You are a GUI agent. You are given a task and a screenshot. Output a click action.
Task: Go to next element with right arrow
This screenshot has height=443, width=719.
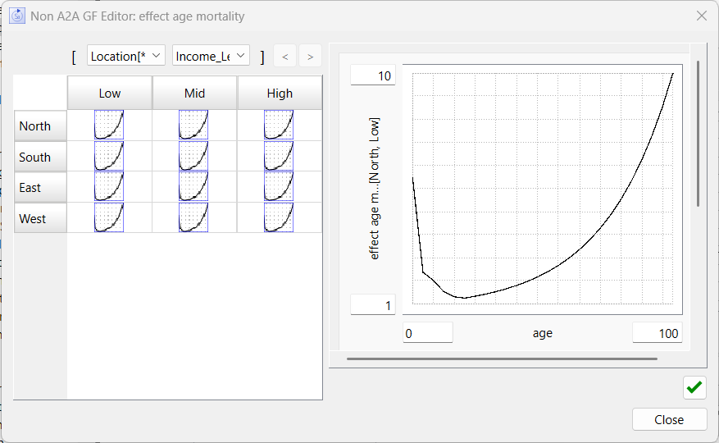[311, 57]
